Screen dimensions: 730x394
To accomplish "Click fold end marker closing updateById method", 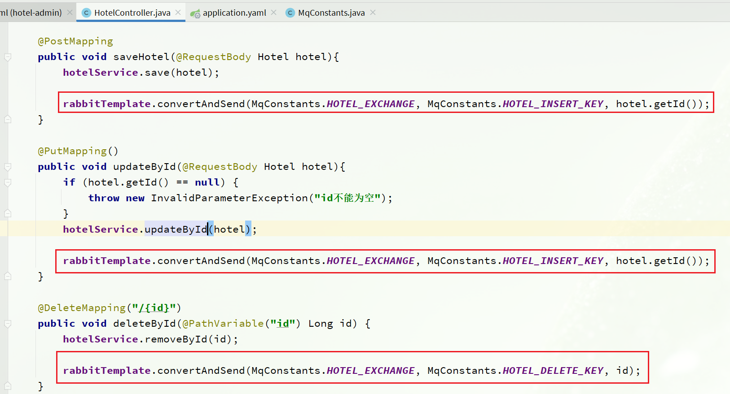I will coord(8,276).
